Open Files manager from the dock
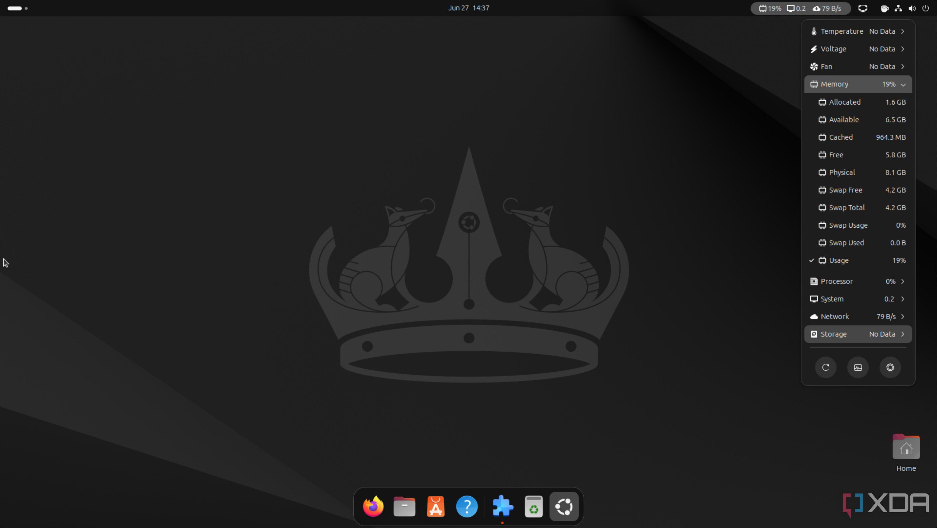Viewport: 937px width, 528px height. pyautogui.click(x=405, y=507)
